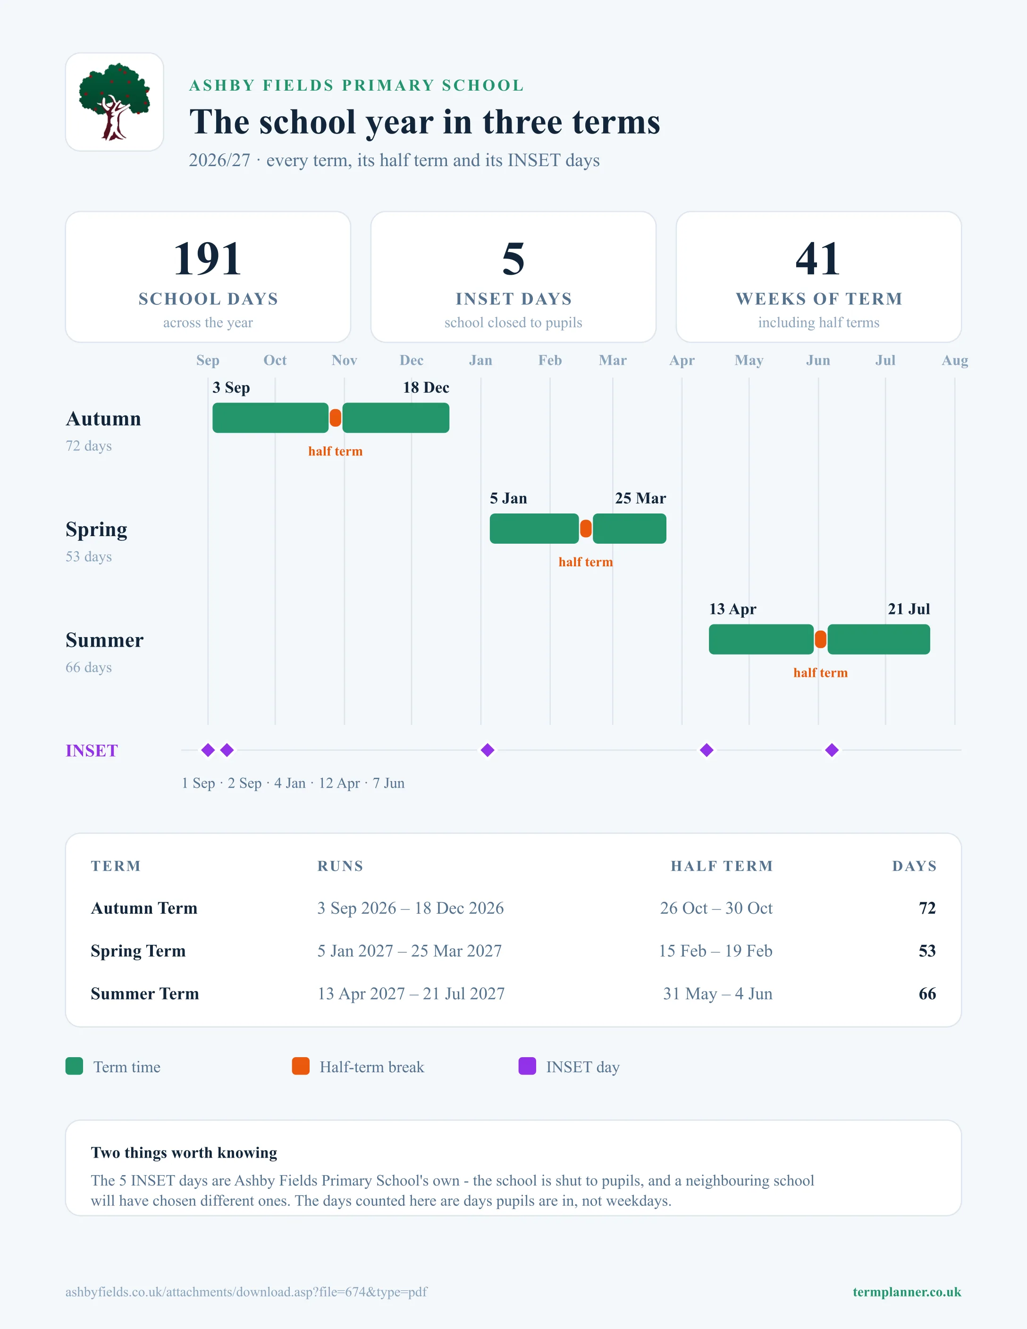Click the first green Autumn bar starting 3 Sep
This screenshot has height=1329, width=1027.
271,418
